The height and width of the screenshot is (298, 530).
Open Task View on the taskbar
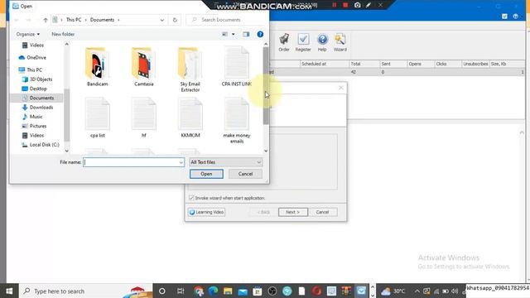[181, 291]
